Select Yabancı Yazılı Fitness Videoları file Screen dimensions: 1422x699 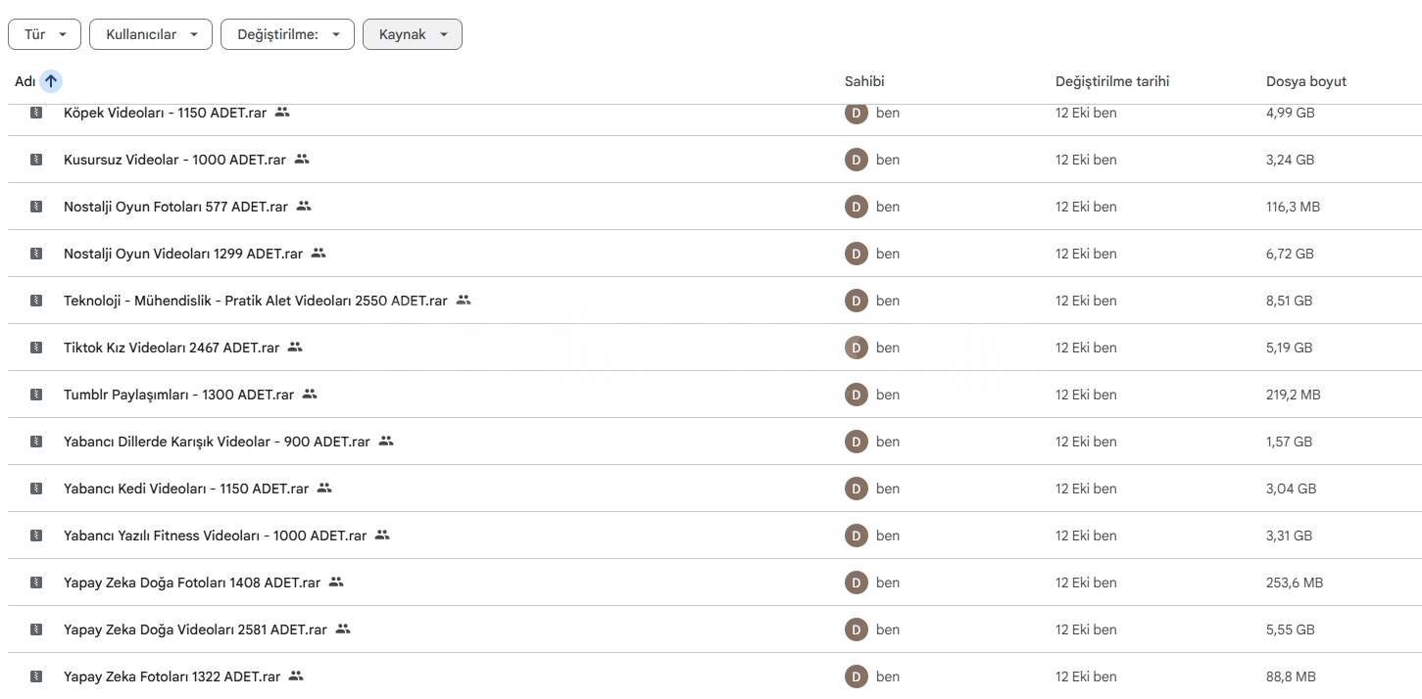pyautogui.click(x=215, y=536)
